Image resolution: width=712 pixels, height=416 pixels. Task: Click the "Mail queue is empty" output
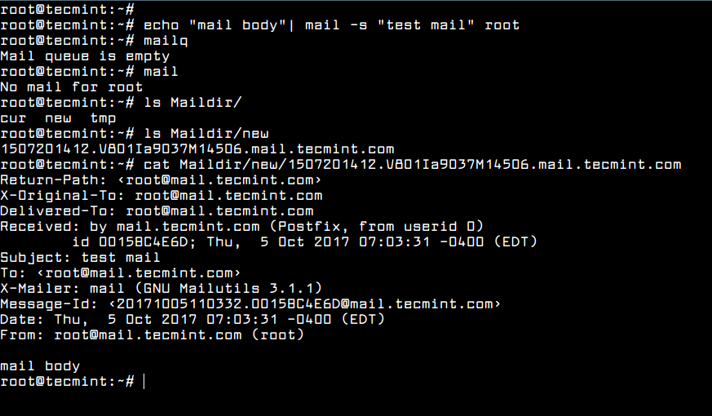[x=85, y=56]
